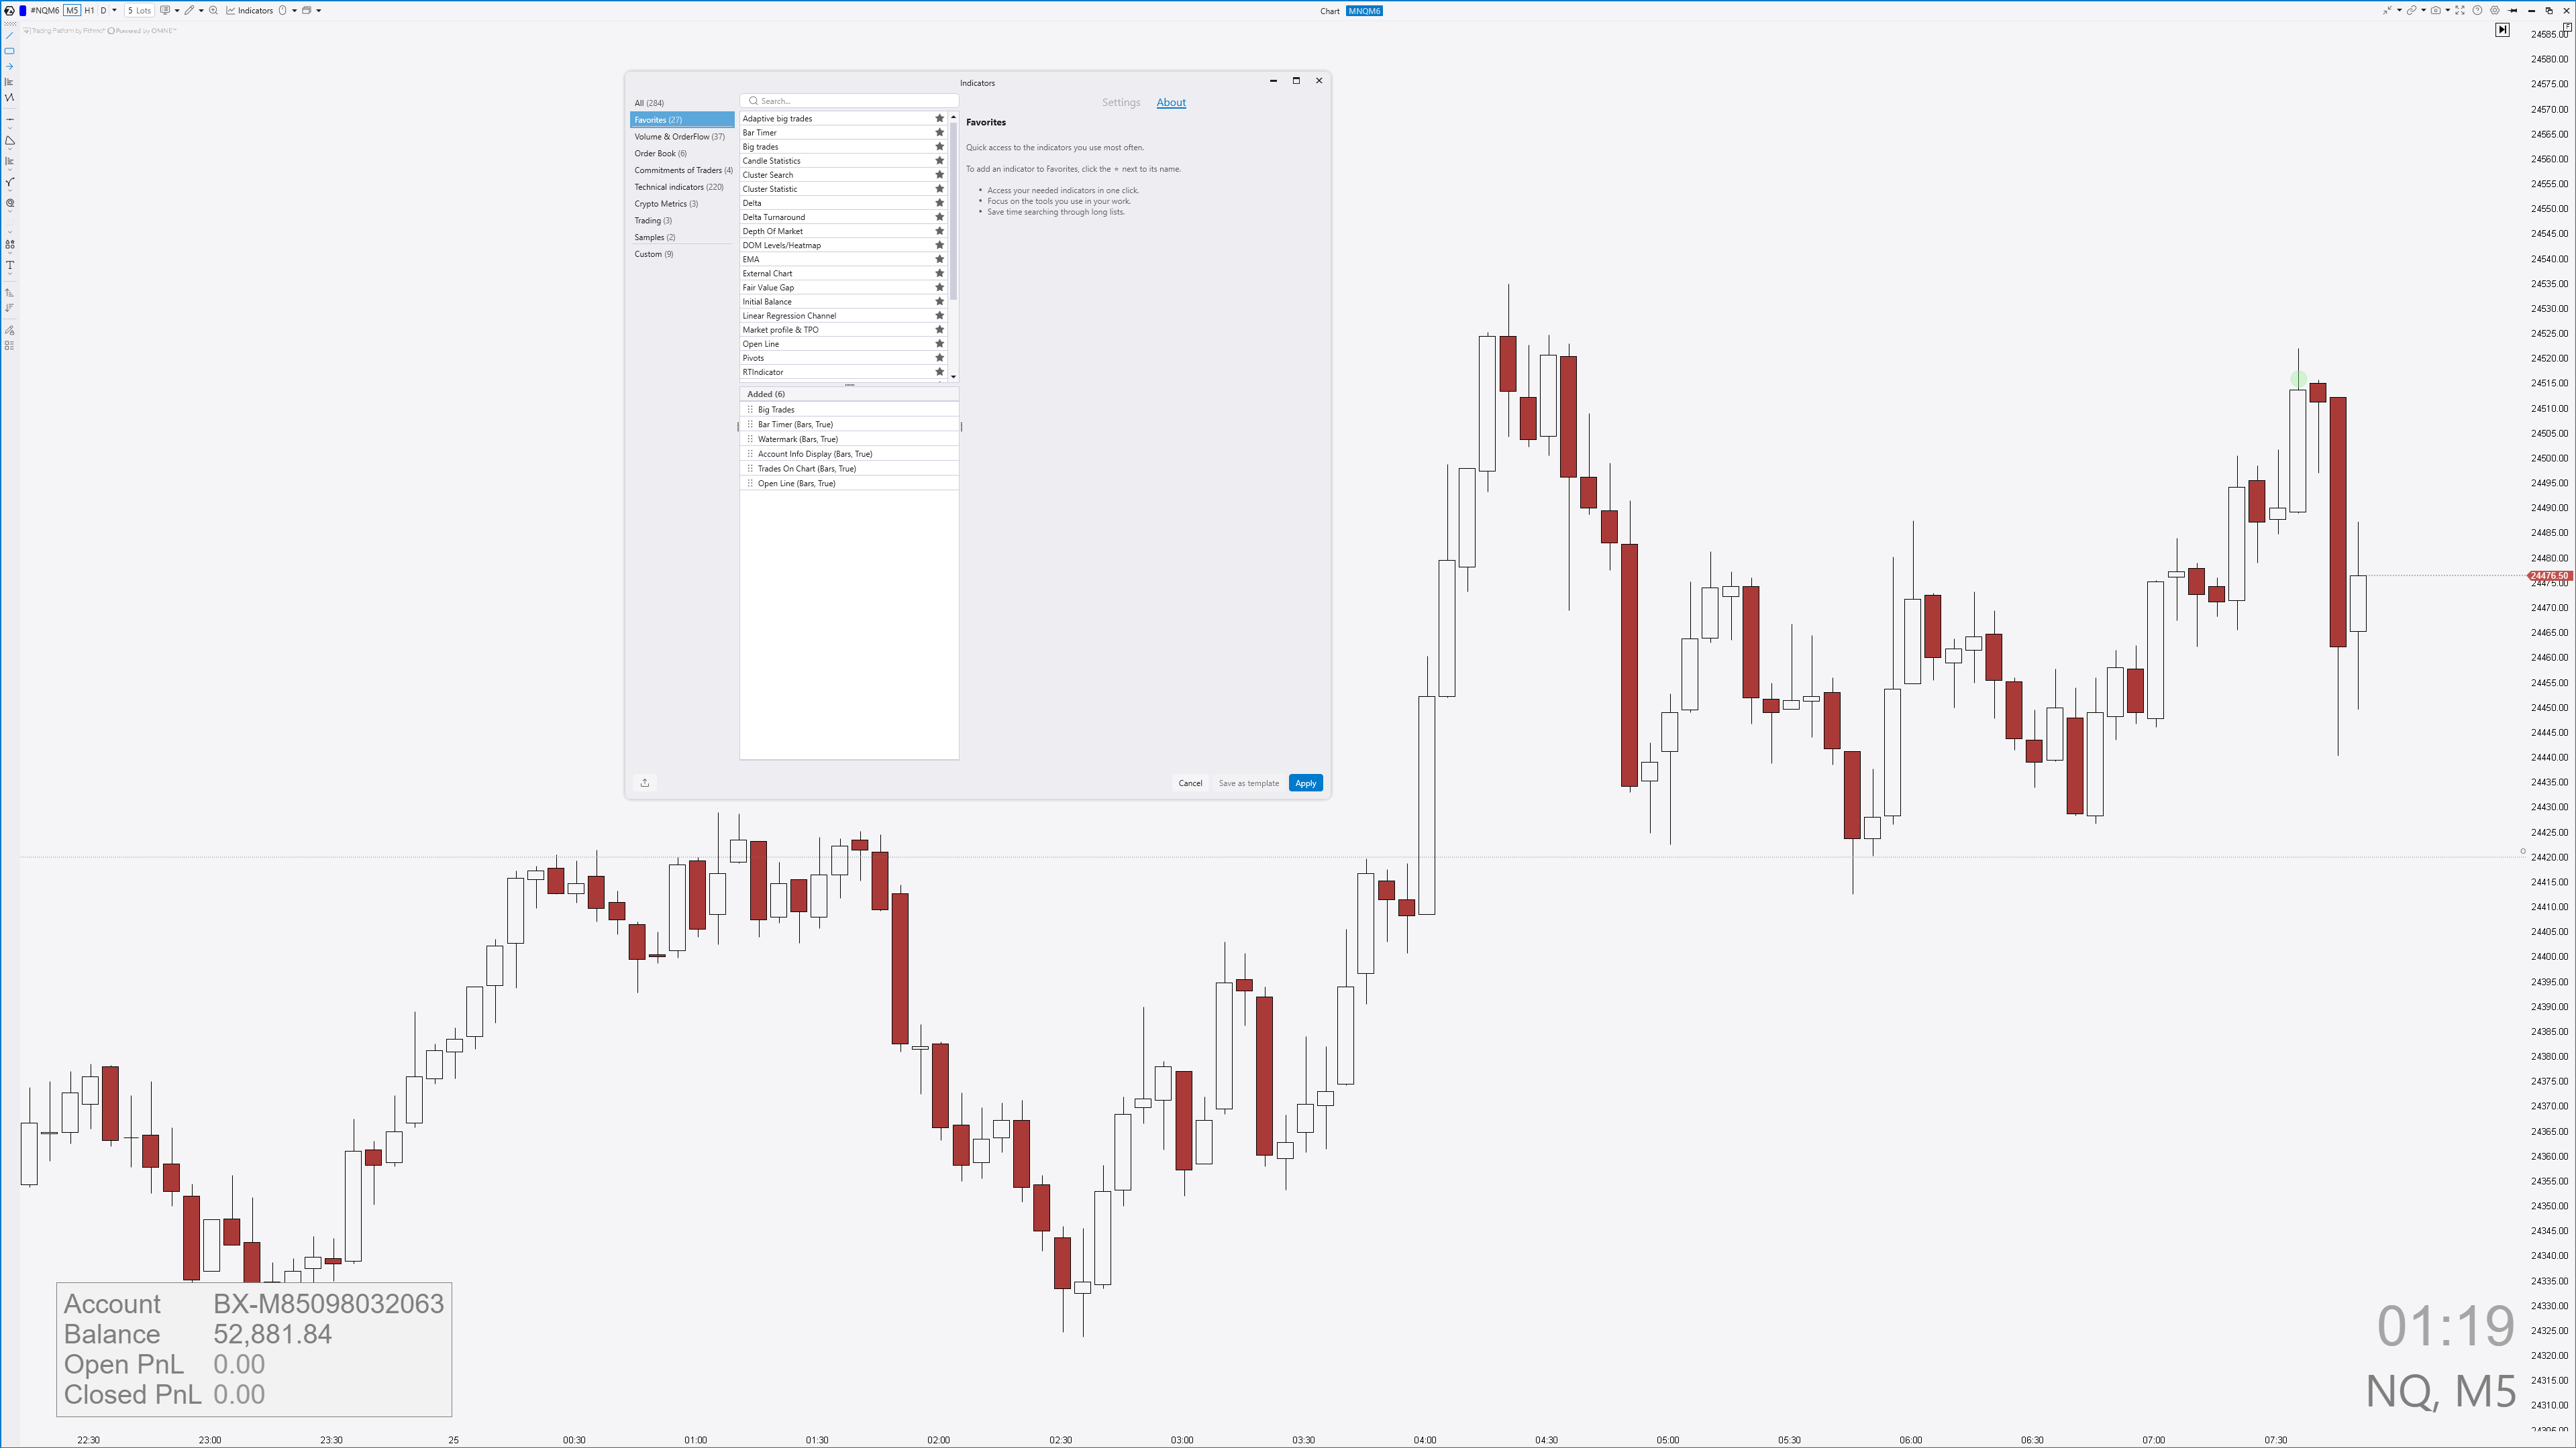Unfavorite Adaptive big trades star
This screenshot has height=1448, width=2576.
(939, 118)
